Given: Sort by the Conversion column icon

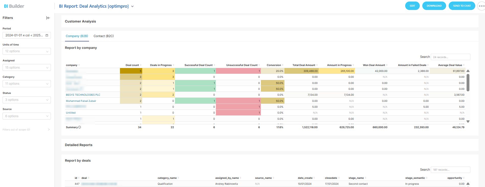Looking at the screenshot, I should pos(283,65).
